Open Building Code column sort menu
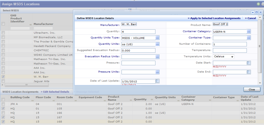The width and height of the screenshot is (264, 125). click(32, 100)
